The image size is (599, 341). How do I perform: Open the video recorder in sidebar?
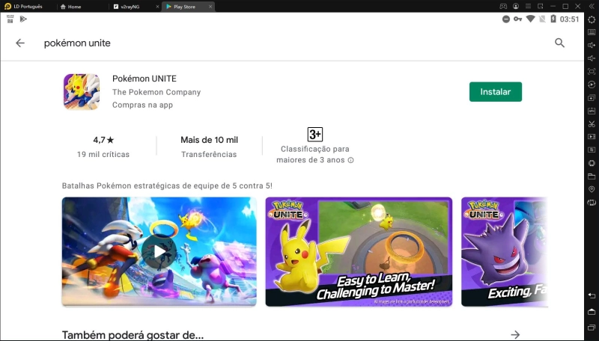[592, 137]
